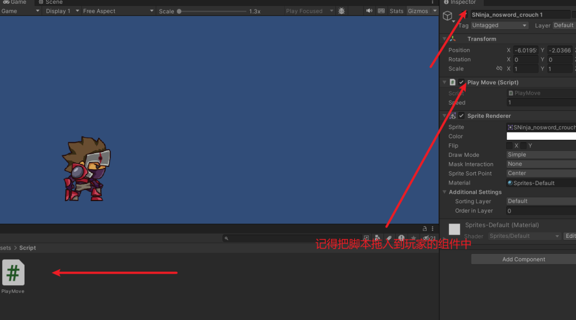The image size is (576, 320).
Task: Toggle the Stats overlay
Action: click(x=396, y=11)
